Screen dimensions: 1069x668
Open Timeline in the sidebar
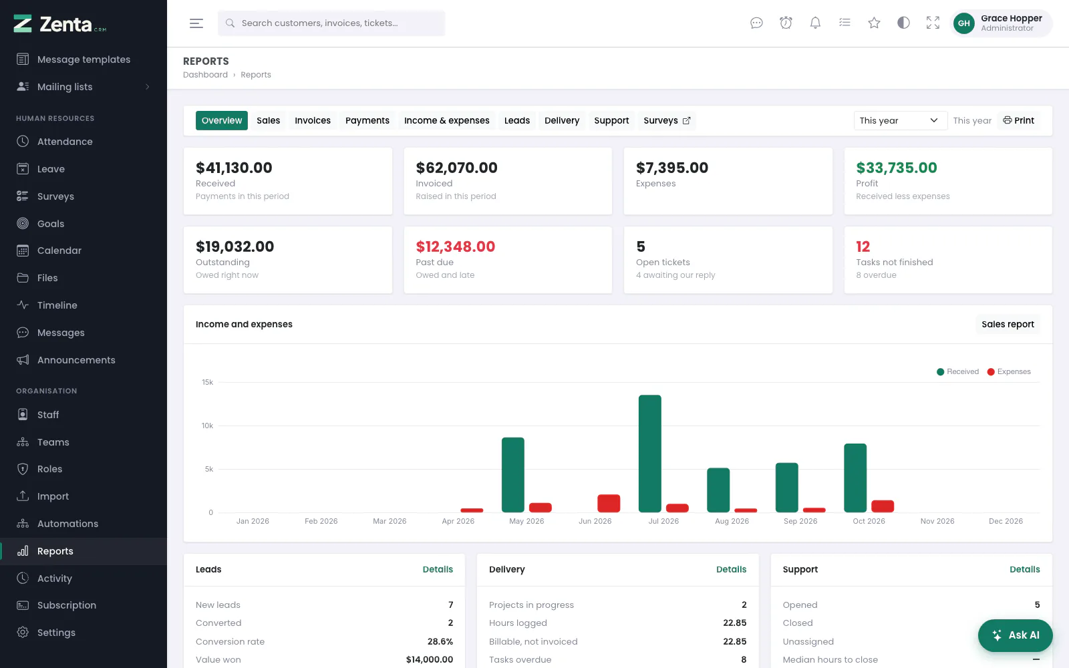(x=84, y=305)
